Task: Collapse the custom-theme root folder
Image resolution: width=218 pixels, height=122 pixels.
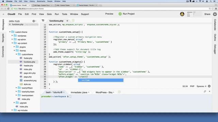Action: point(10,32)
